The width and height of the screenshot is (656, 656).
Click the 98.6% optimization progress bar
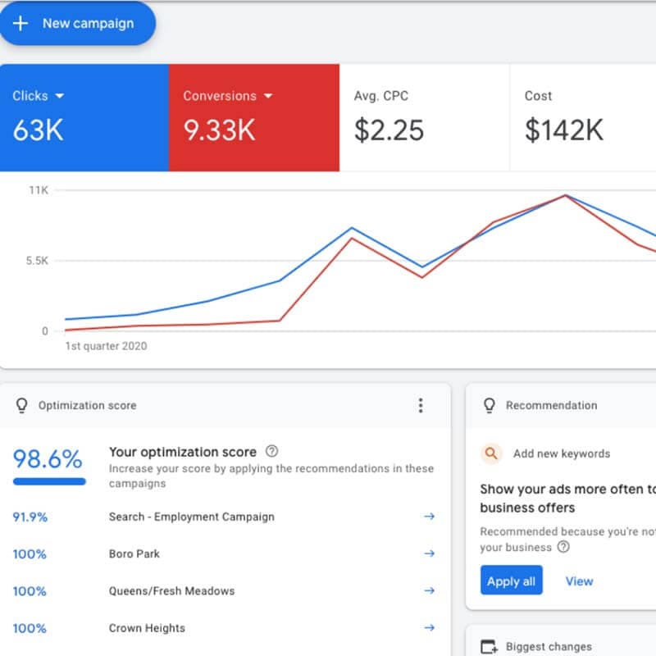pos(49,481)
